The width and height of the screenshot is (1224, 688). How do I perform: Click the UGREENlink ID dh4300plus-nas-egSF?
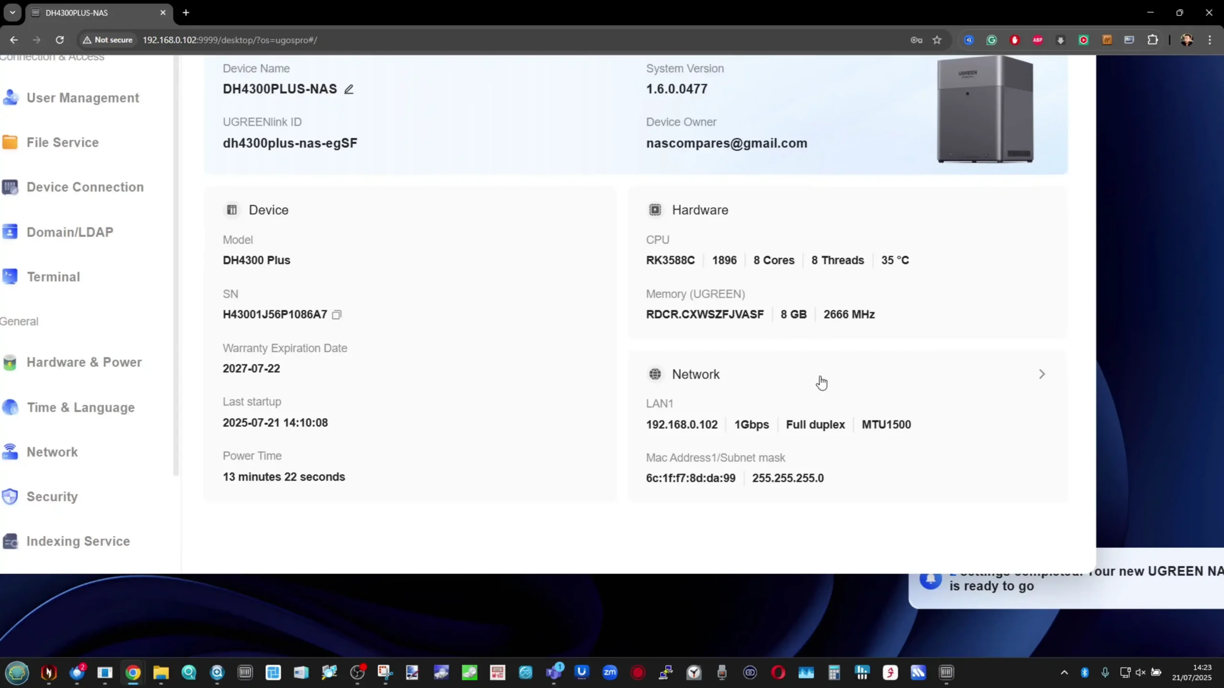pos(290,143)
